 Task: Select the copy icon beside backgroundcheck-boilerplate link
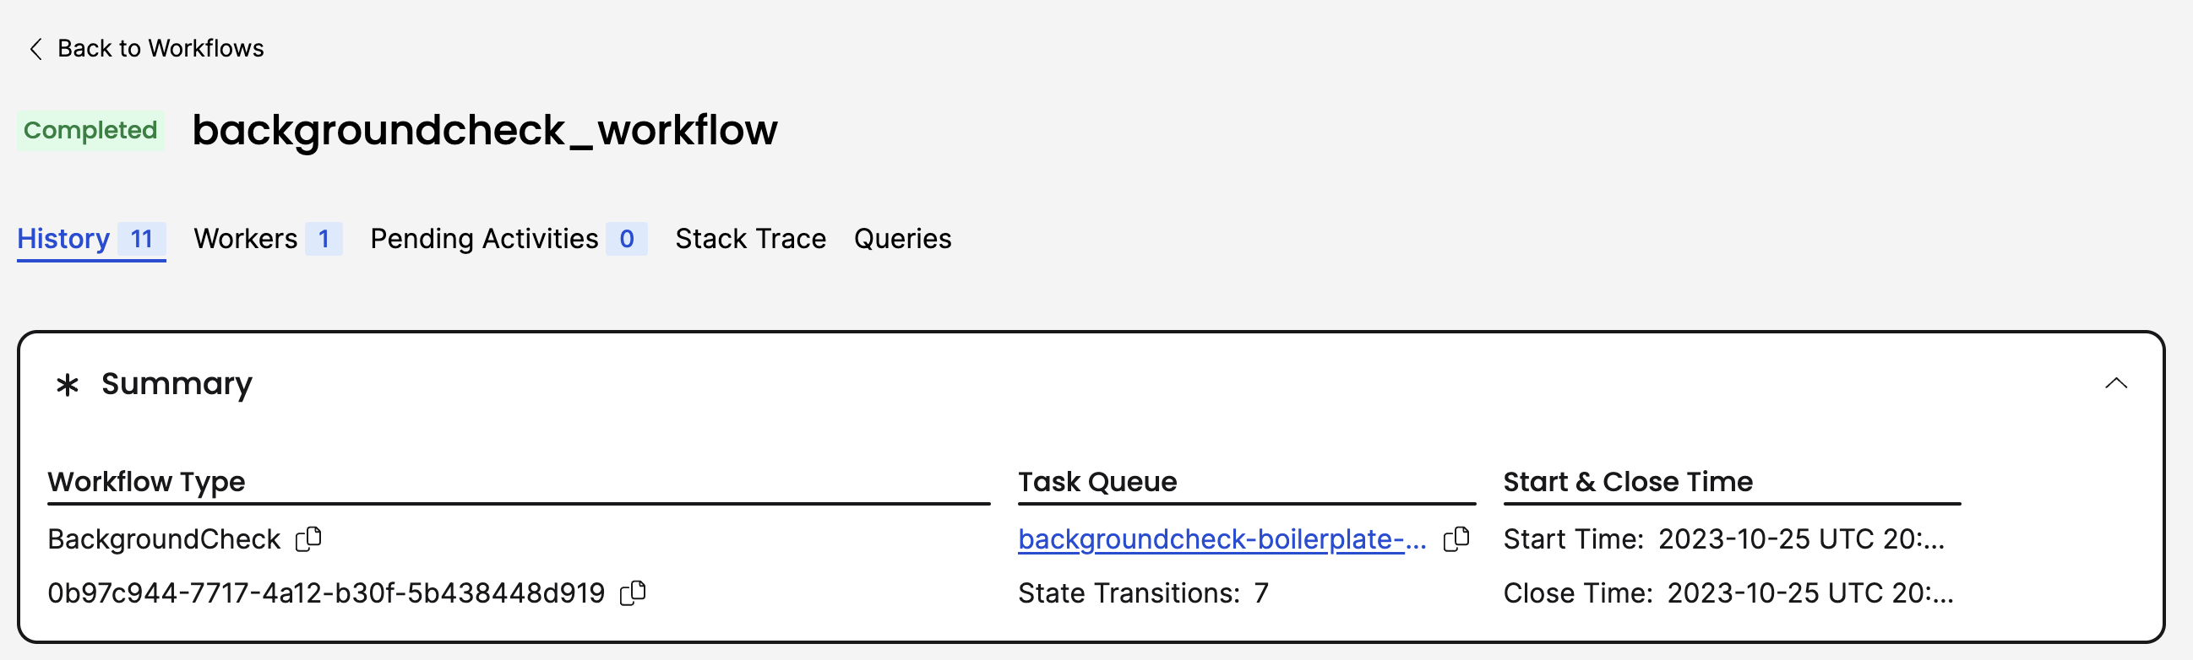click(x=1456, y=538)
